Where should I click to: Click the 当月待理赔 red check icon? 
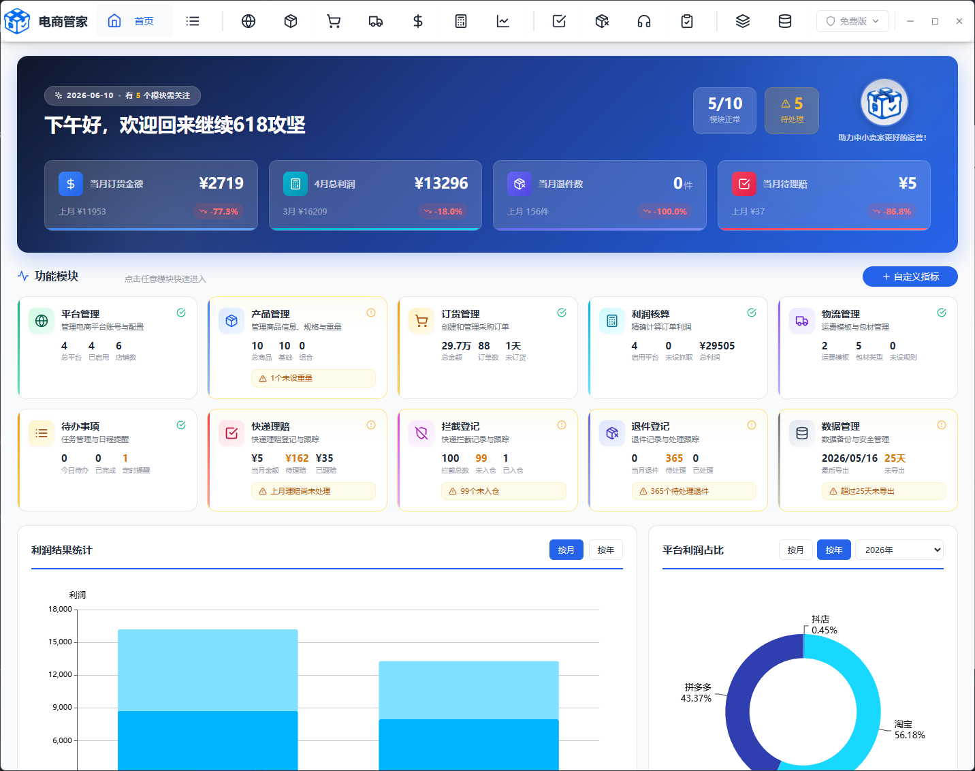click(x=744, y=184)
